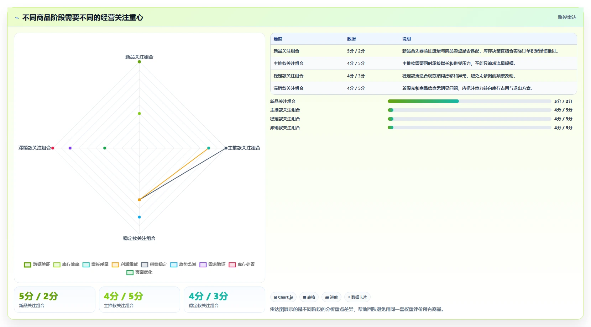The height and width of the screenshot is (327, 591).
Task: Click the 稳定款关注组合 radar axis label
Action: (139, 238)
